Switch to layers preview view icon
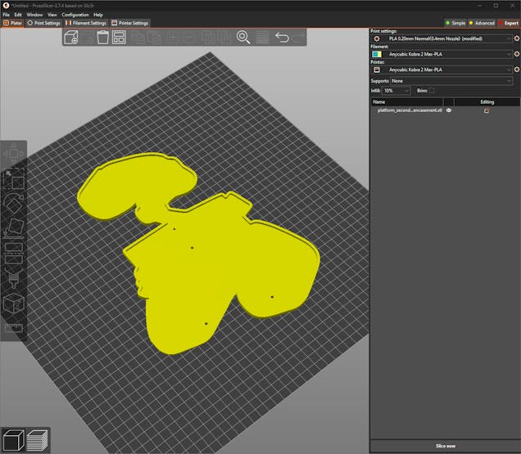 point(38,440)
